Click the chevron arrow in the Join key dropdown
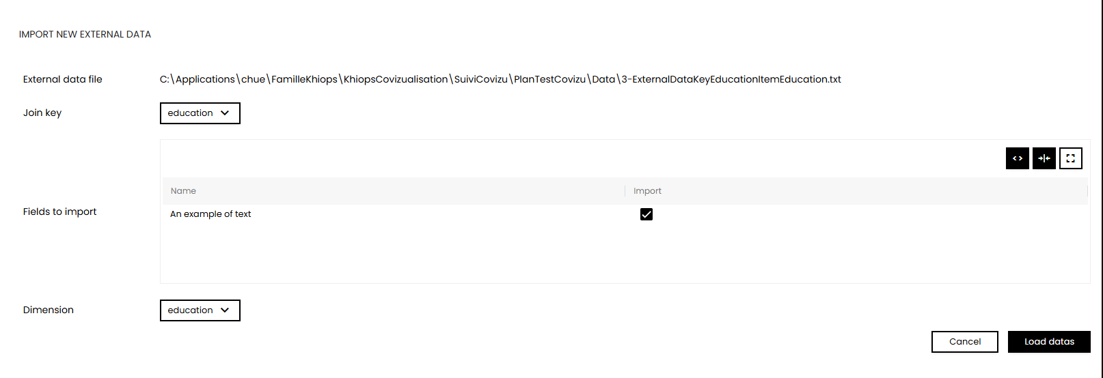 coord(225,113)
